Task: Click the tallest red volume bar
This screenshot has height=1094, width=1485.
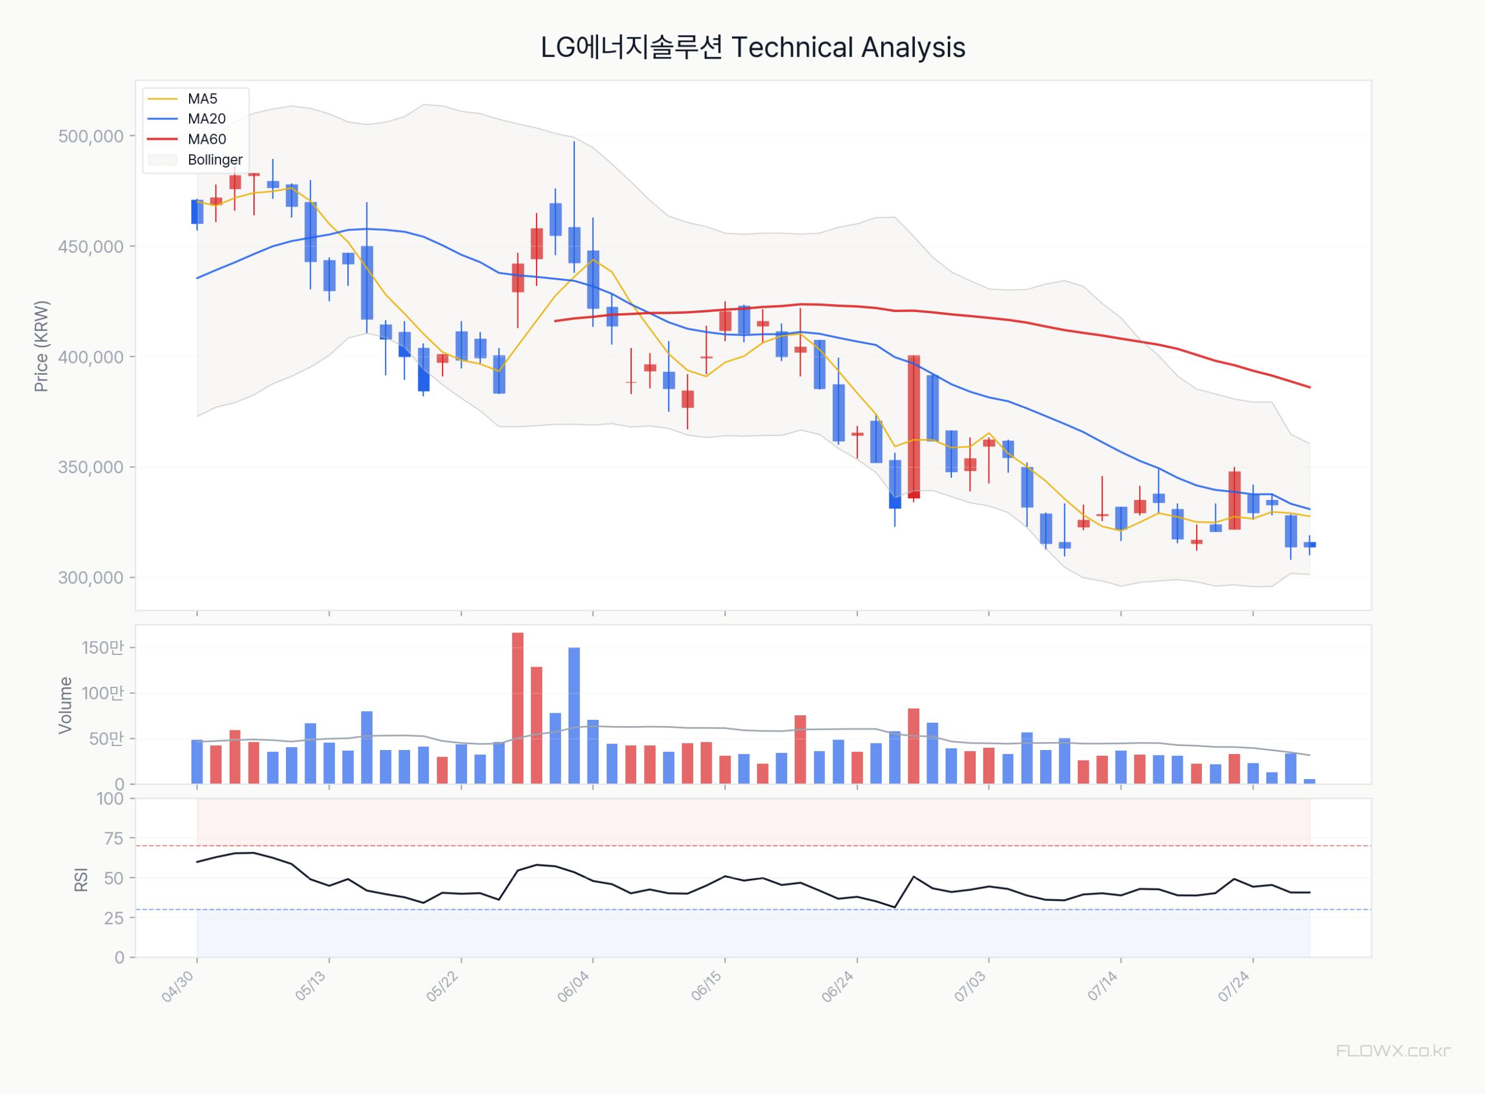Action: coord(518,709)
